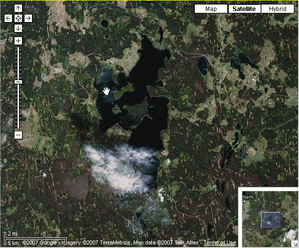Zoom in with the plus button
The width and height of the screenshot is (299, 248).
(18, 41)
